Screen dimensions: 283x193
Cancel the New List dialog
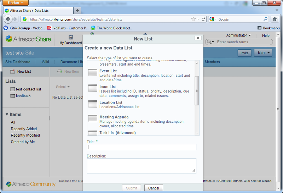coord(154,188)
